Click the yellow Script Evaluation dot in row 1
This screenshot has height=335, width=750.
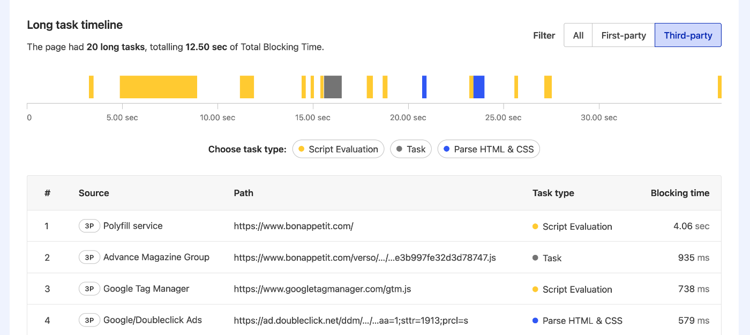click(x=536, y=227)
